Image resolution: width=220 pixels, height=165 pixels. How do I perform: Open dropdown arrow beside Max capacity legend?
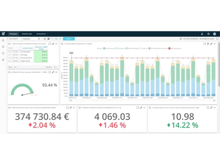point(180,48)
